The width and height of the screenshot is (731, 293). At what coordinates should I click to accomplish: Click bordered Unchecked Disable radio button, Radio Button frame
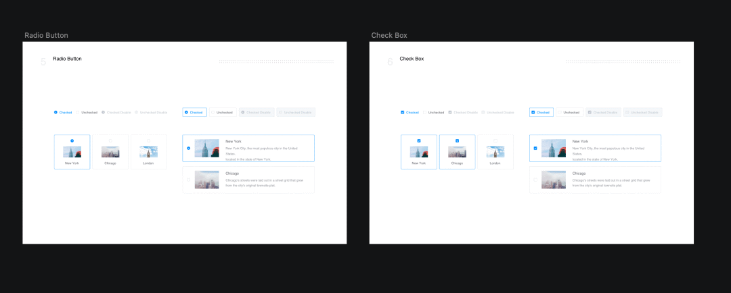point(296,112)
